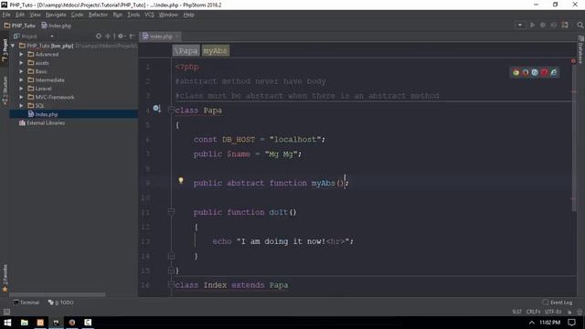The height and width of the screenshot is (329, 585).
Task: Expand the Advanced folder
Action: [x=21, y=54]
